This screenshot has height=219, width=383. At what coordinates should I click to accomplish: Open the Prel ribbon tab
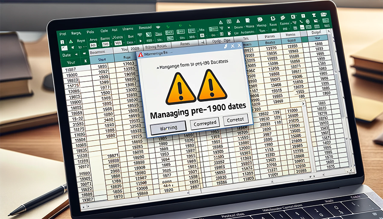pos(63,34)
